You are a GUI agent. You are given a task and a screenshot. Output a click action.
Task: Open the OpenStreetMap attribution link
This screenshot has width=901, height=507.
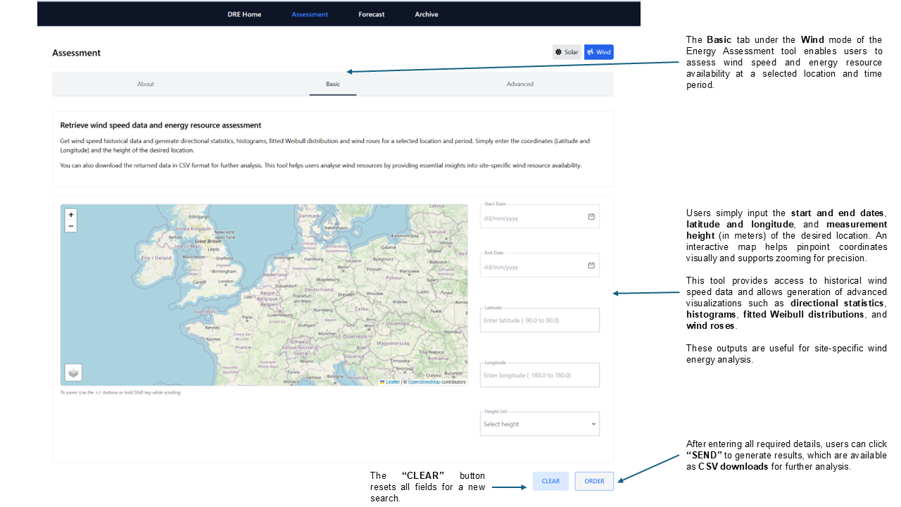click(x=424, y=382)
